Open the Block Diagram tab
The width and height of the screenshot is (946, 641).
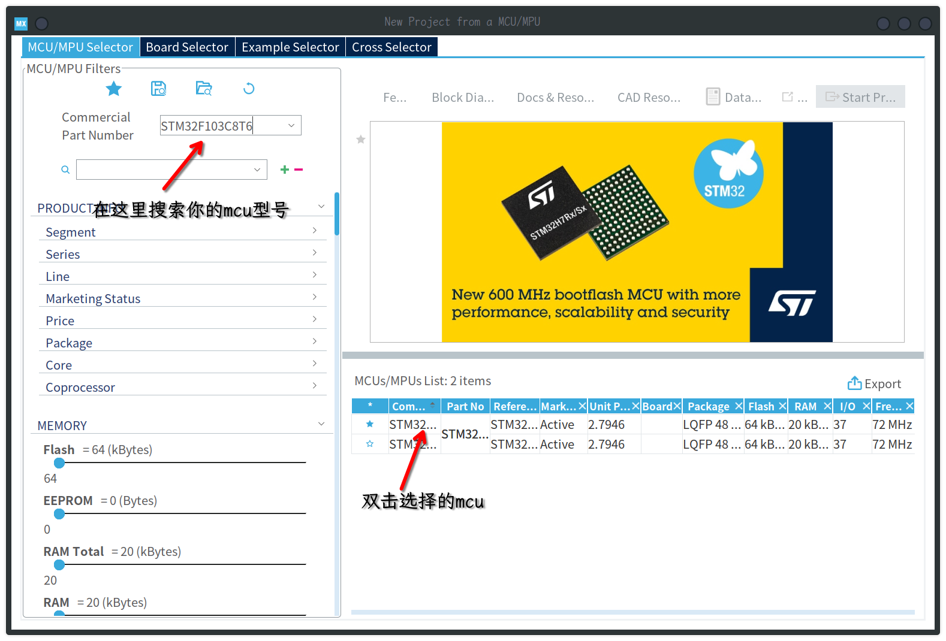[463, 97]
